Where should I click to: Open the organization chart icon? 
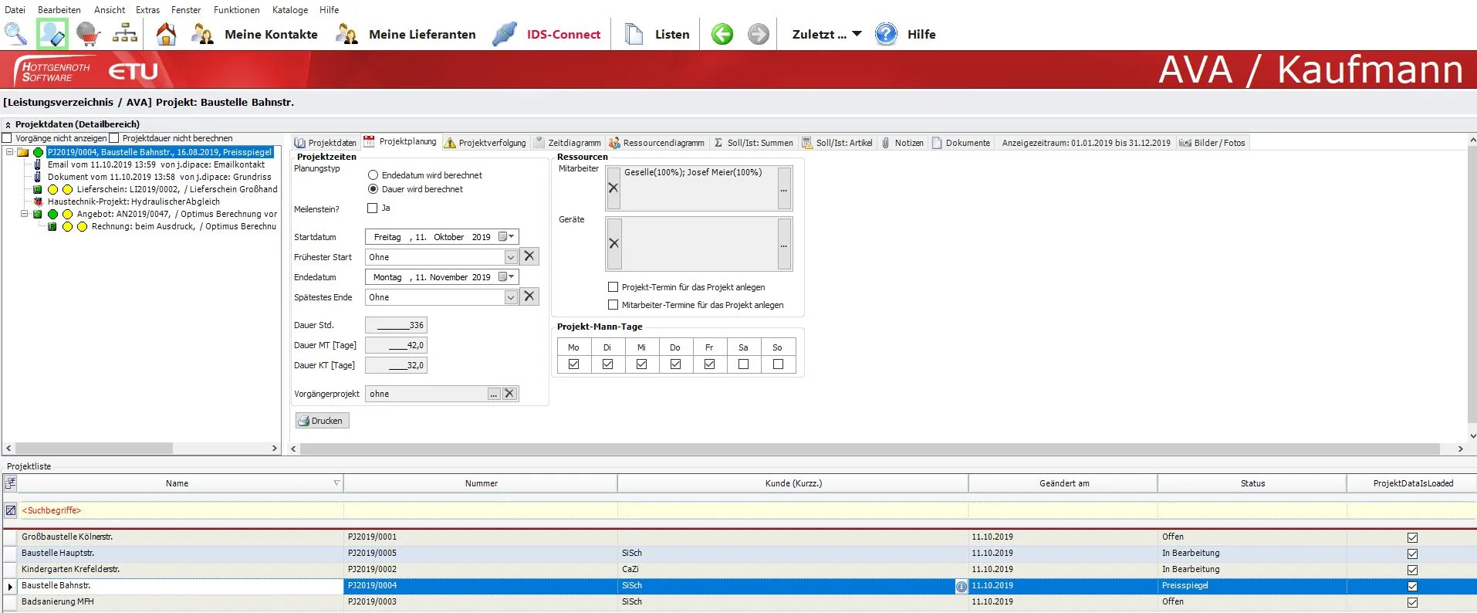[125, 34]
